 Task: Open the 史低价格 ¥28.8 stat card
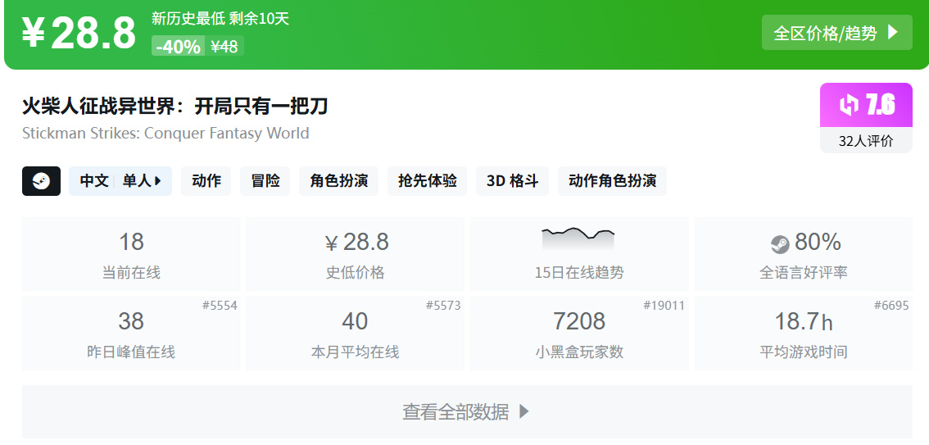point(355,253)
